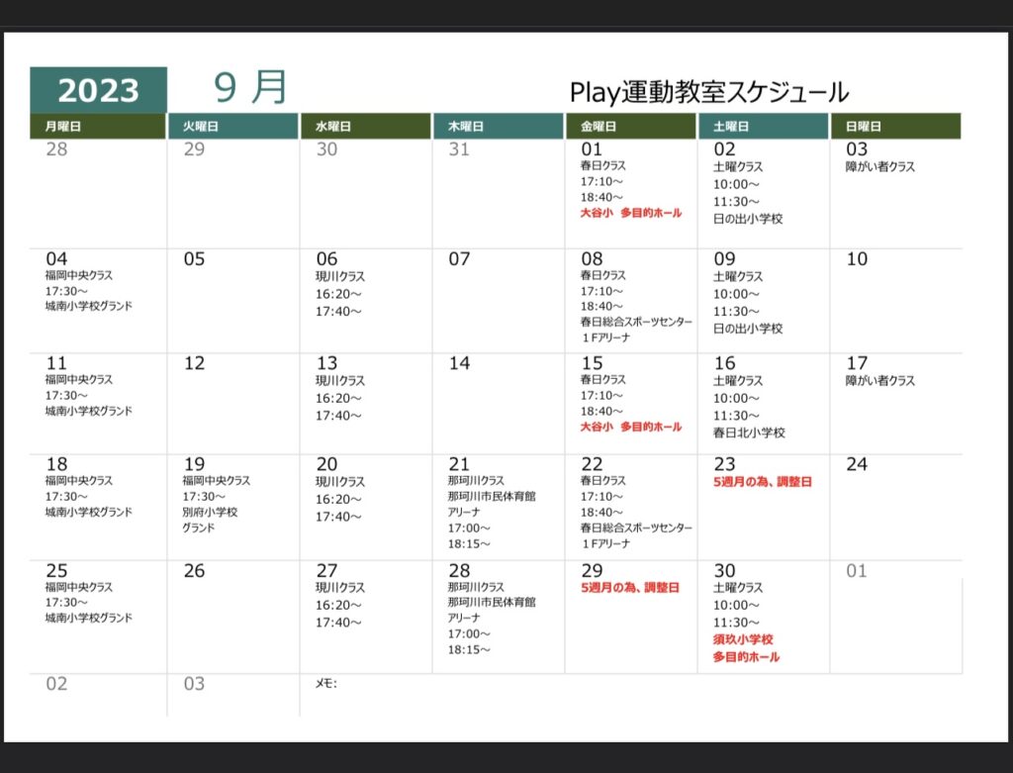Click 春日北小学校 on date 16
Viewport: 1013px width, 773px height.
click(749, 433)
